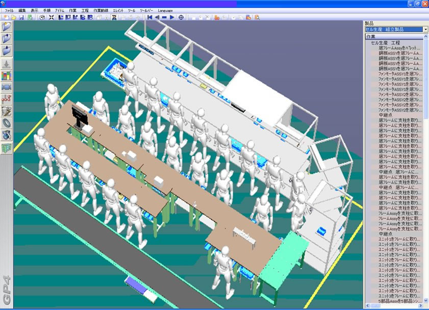Click the red connected nodes sidebar icon
The image size is (429, 310).
[x=7, y=99]
